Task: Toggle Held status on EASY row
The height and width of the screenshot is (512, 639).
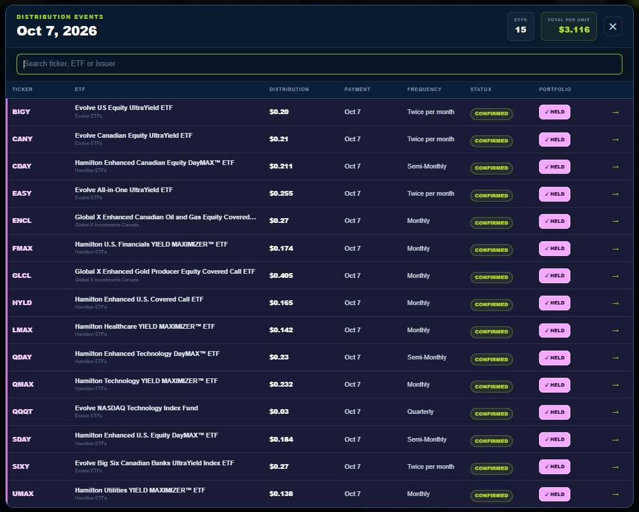Action: tap(554, 194)
